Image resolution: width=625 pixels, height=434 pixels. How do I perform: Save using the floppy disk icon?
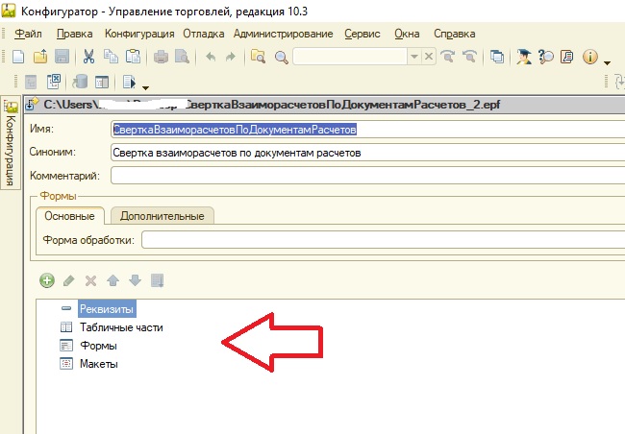click(62, 57)
